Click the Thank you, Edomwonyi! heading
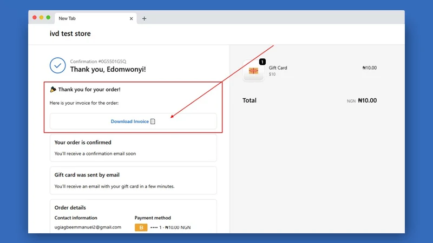 (x=108, y=69)
